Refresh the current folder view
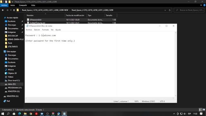The width and height of the screenshot is (206, 116). pos(170,10)
